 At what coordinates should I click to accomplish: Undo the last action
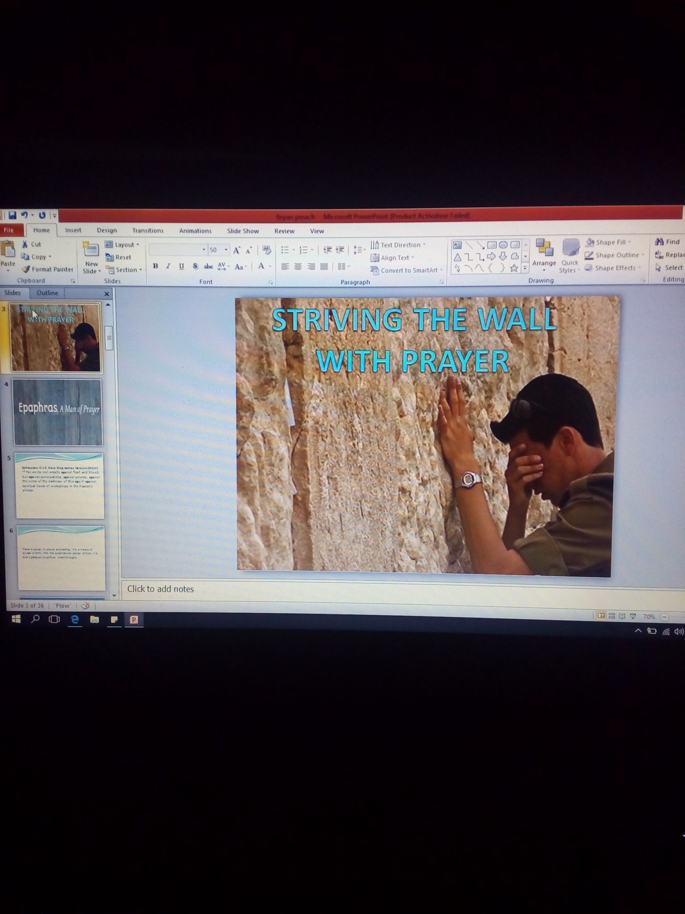coord(25,215)
